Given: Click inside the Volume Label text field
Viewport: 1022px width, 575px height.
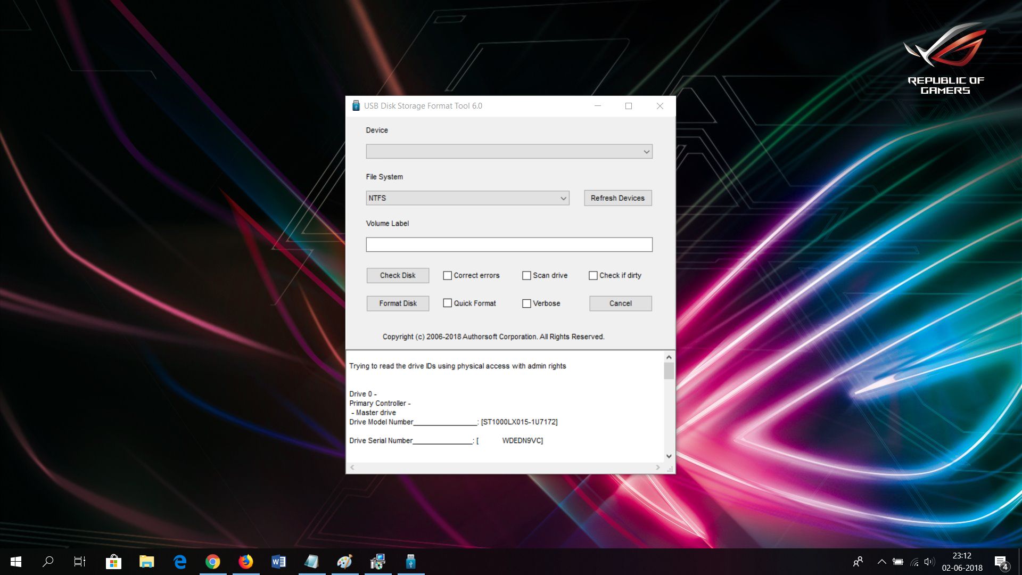Looking at the screenshot, I should pos(509,244).
